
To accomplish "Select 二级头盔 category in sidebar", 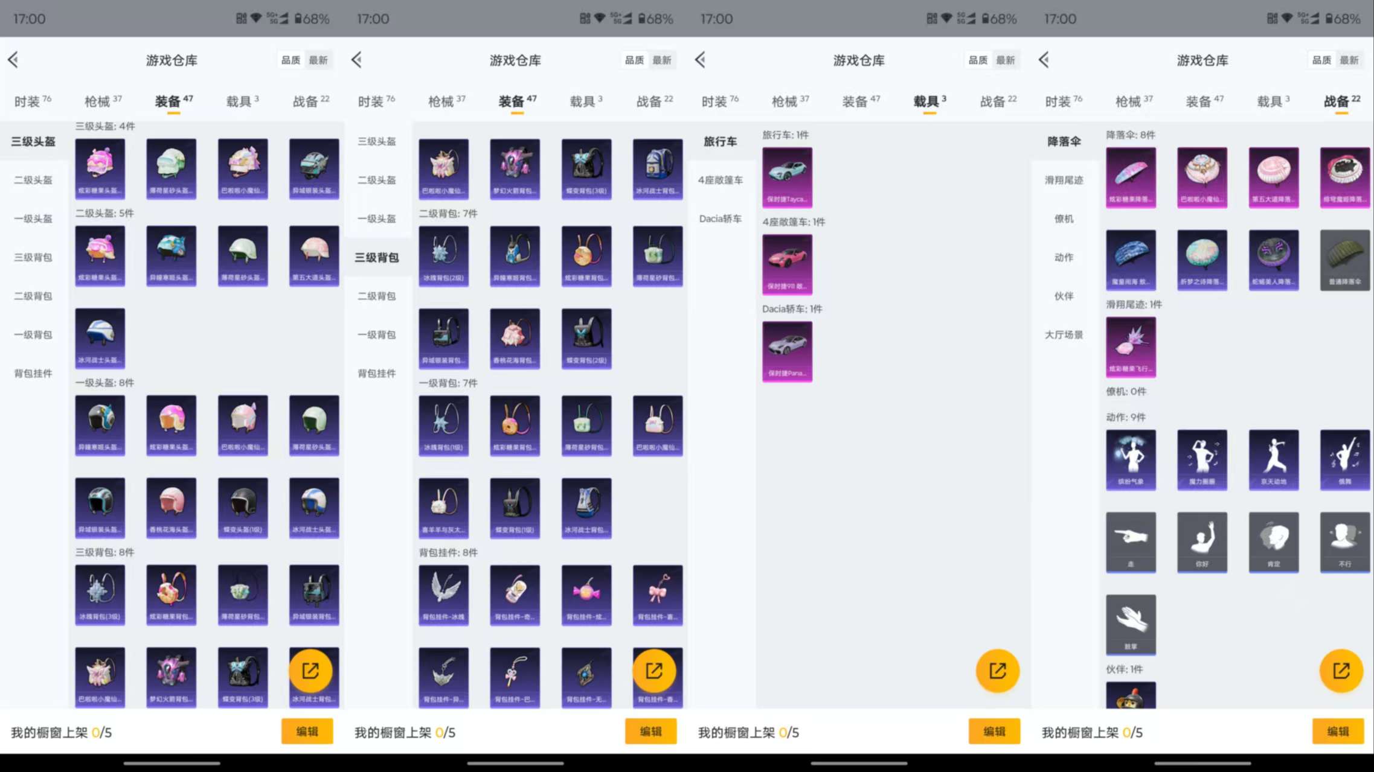I will click(x=32, y=180).
